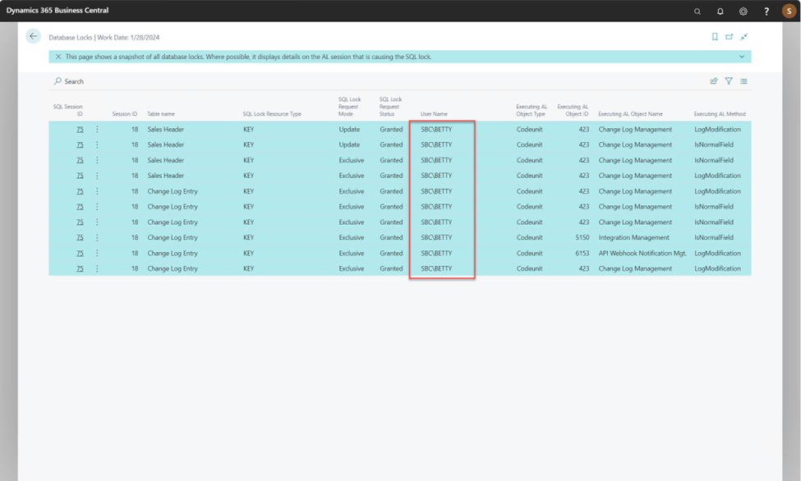Open row menu for the last Change Log Entry row
801x481 pixels.
click(x=97, y=268)
